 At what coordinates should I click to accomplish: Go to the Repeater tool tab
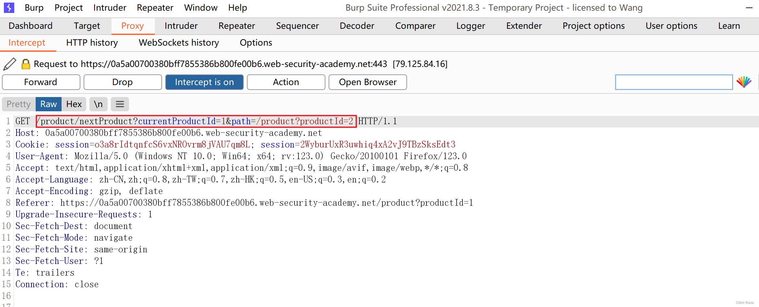[237, 26]
